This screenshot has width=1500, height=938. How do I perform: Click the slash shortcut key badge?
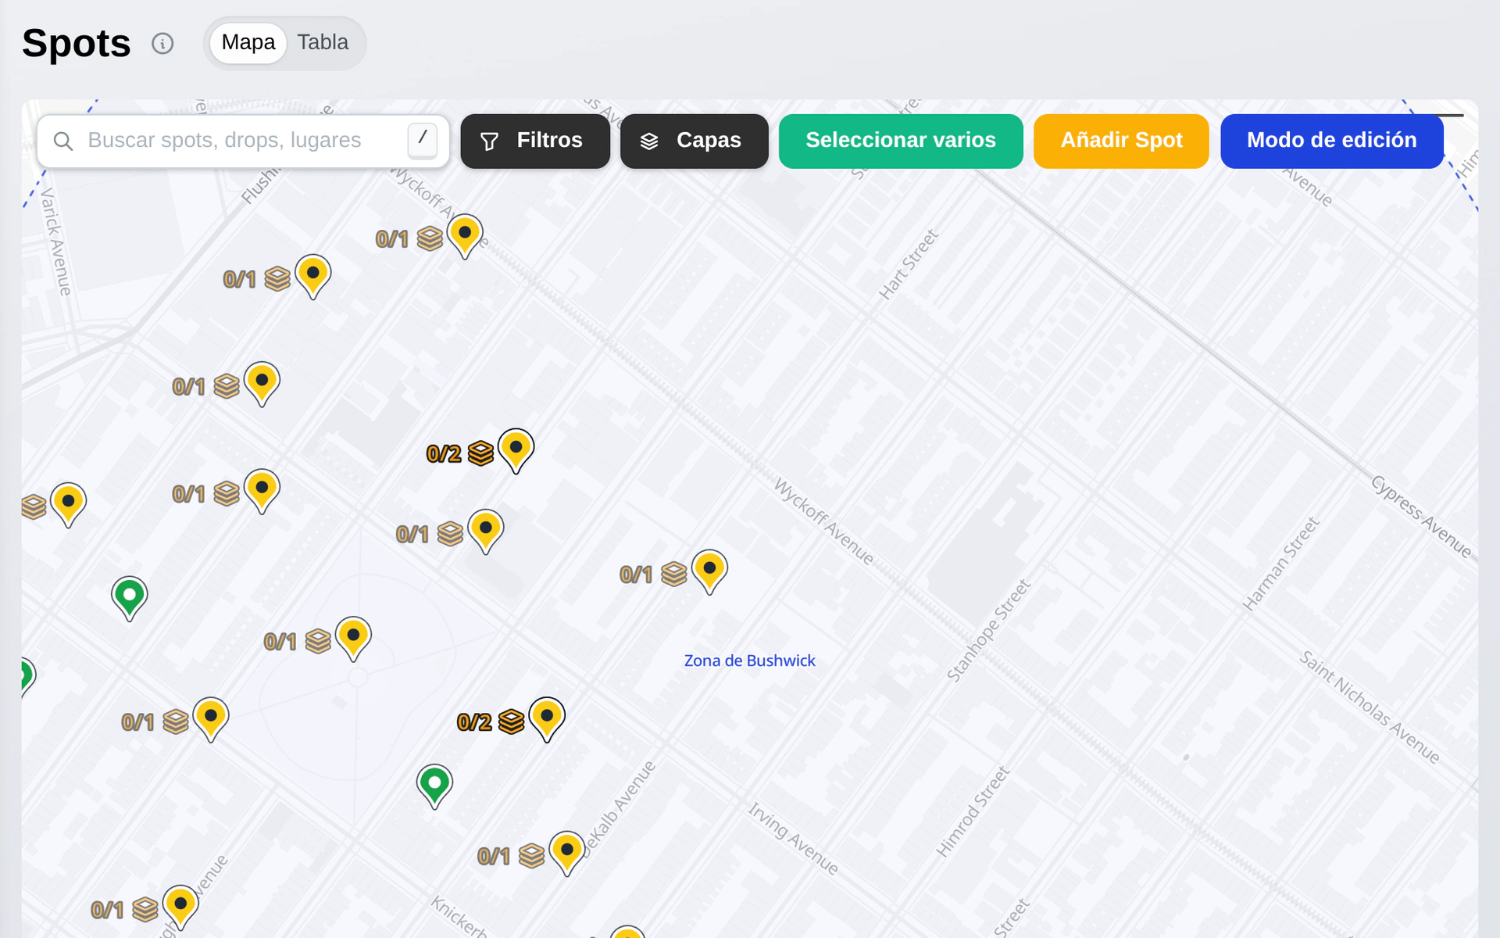pyautogui.click(x=423, y=139)
